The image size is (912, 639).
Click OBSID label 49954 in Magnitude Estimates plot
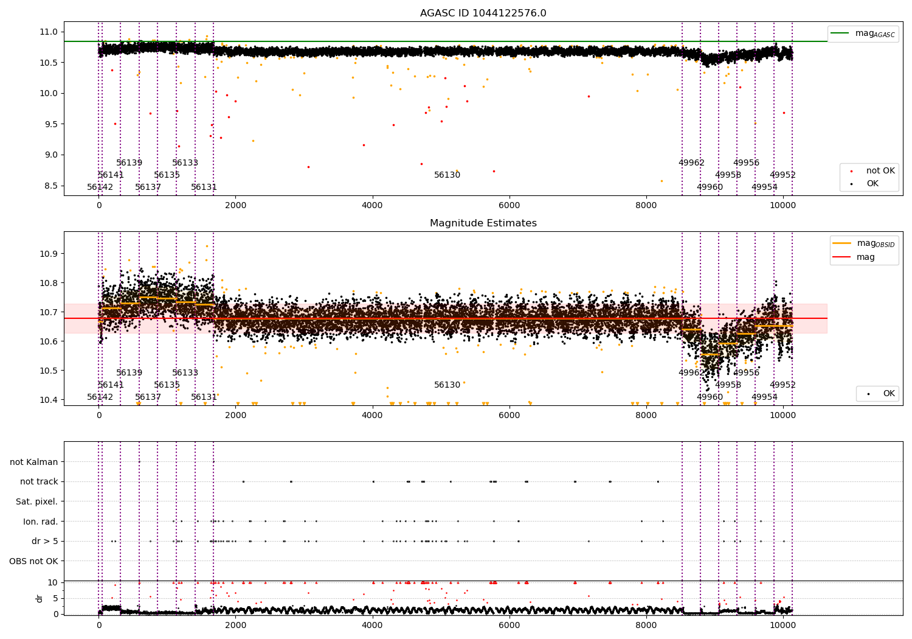point(765,397)
